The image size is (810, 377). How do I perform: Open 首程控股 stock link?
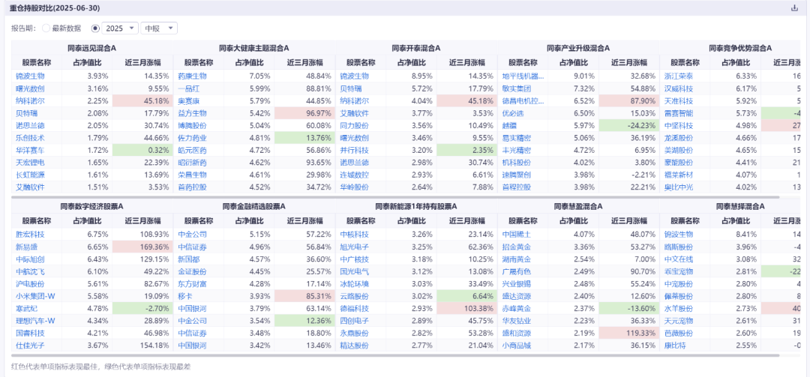(517, 187)
